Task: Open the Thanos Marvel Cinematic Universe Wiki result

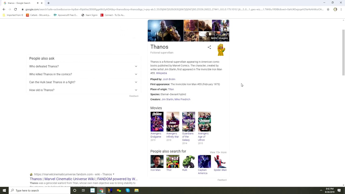Action: coord(84,179)
